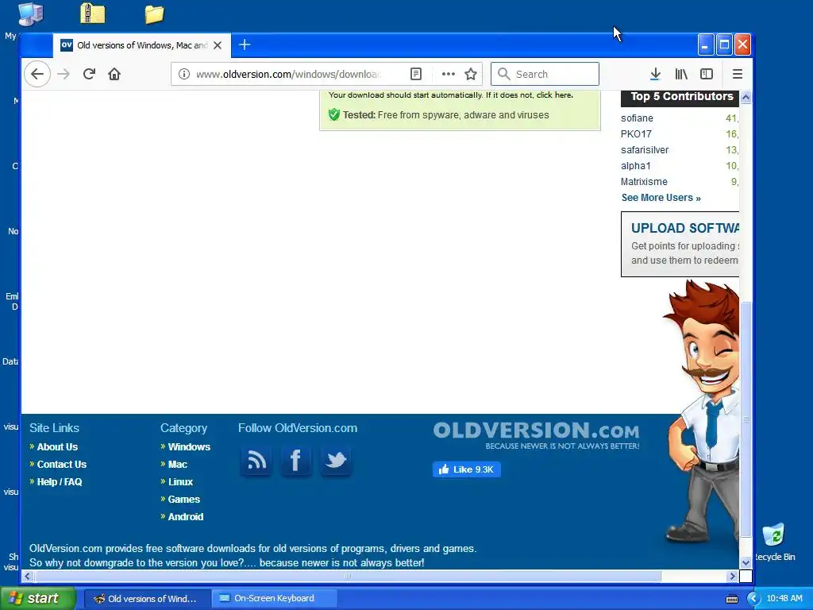The width and height of the screenshot is (813, 610).
Task: Open contributor sofiane's profile
Action: click(637, 118)
